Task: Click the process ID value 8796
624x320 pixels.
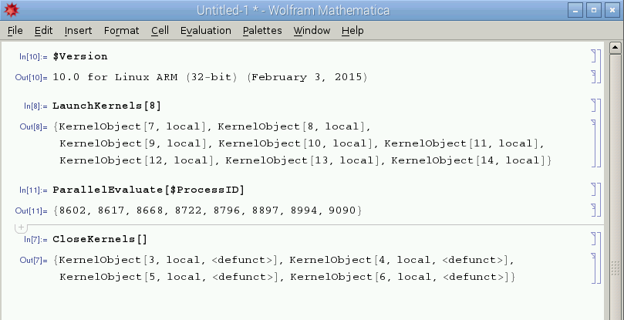Action: 227,211
